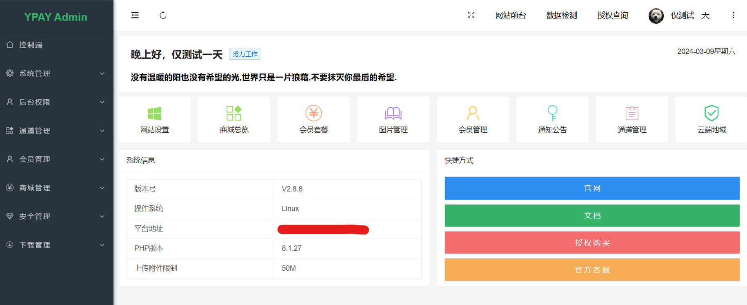Open the 仅测试一天 user dropdown
747x305 pixels.
(690, 16)
